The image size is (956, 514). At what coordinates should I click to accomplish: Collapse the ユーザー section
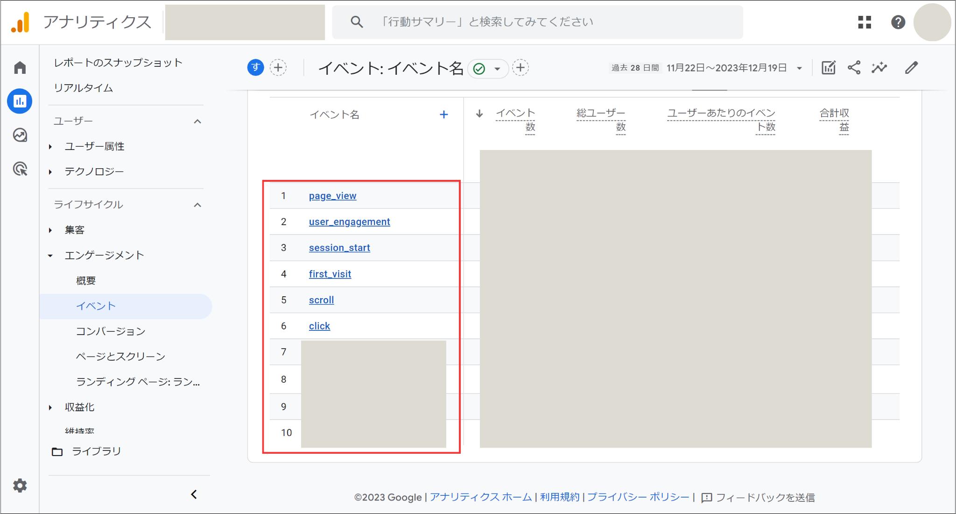click(x=197, y=121)
